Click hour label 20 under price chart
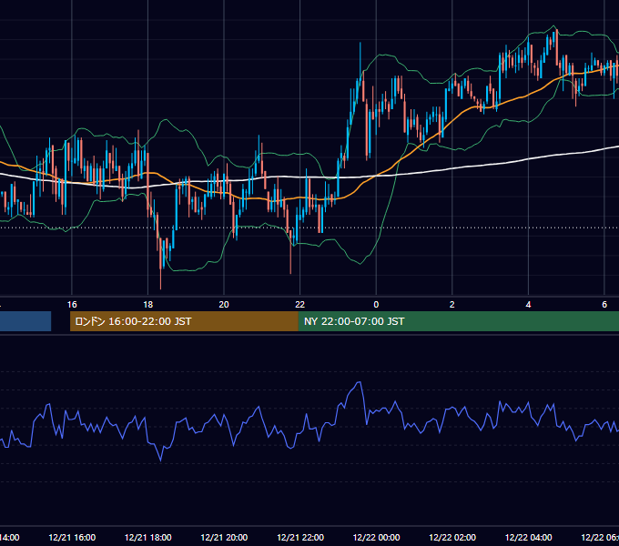The height and width of the screenshot is (546, 619). tap(224, 305)
